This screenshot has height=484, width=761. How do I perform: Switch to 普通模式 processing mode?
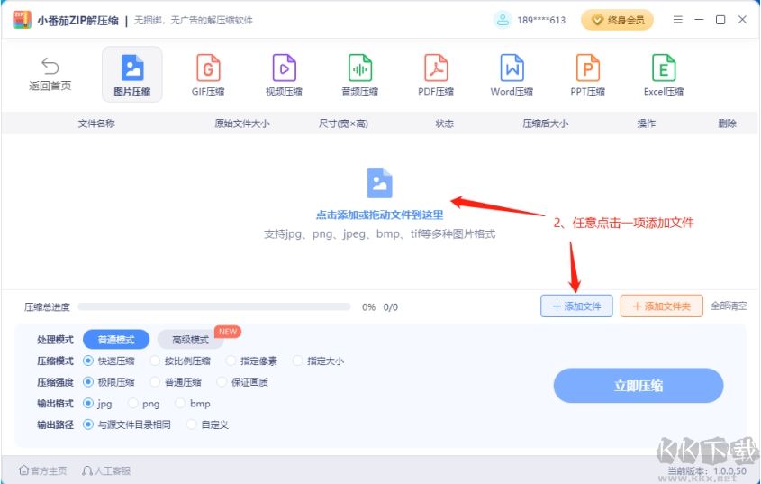pyautogui.click(x=116, y=339)
